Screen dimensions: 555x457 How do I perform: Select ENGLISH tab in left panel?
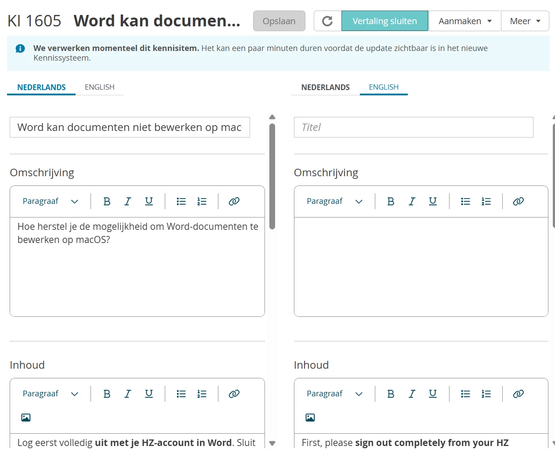click(100, 87)
